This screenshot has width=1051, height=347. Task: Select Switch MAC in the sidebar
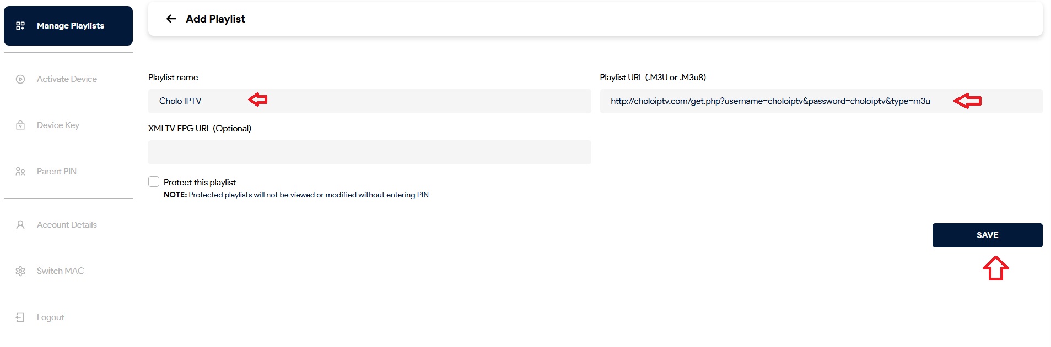click(x=60, y=271)
